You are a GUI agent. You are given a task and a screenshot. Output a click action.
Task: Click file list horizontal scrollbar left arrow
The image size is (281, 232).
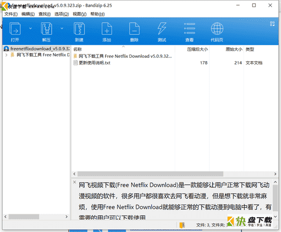74,174
